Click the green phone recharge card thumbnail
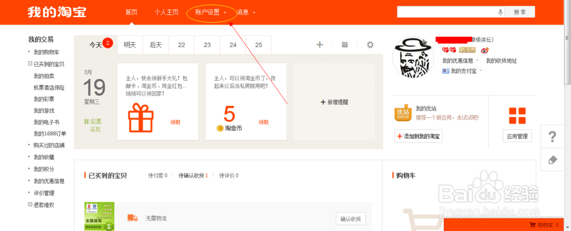 point(99,217)
